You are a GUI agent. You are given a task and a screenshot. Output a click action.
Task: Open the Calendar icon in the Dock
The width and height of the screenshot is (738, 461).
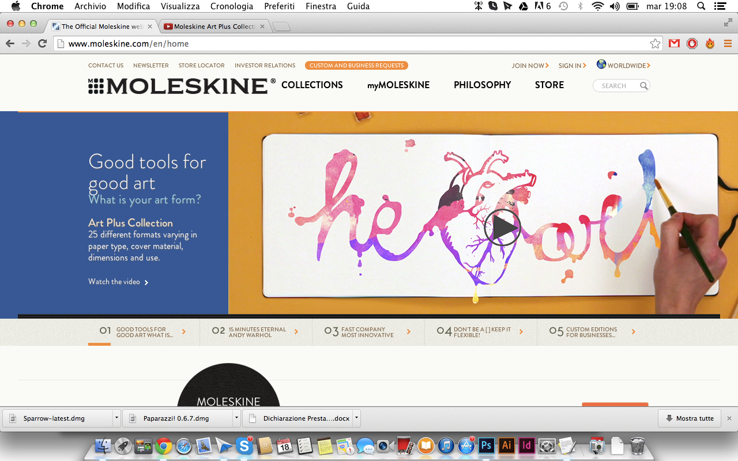click(x=284, y=445)
